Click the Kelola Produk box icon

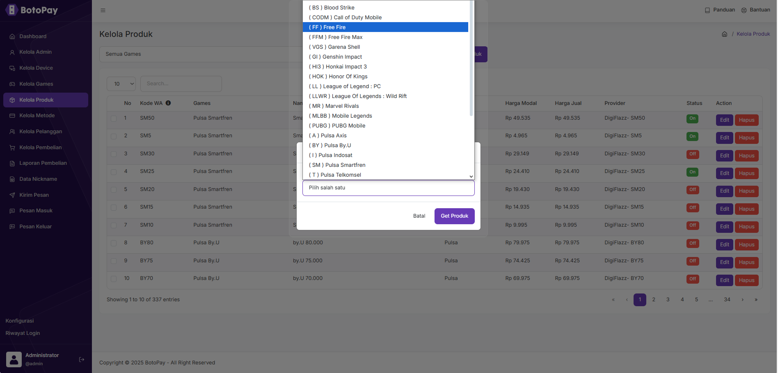tap(12, 100)
